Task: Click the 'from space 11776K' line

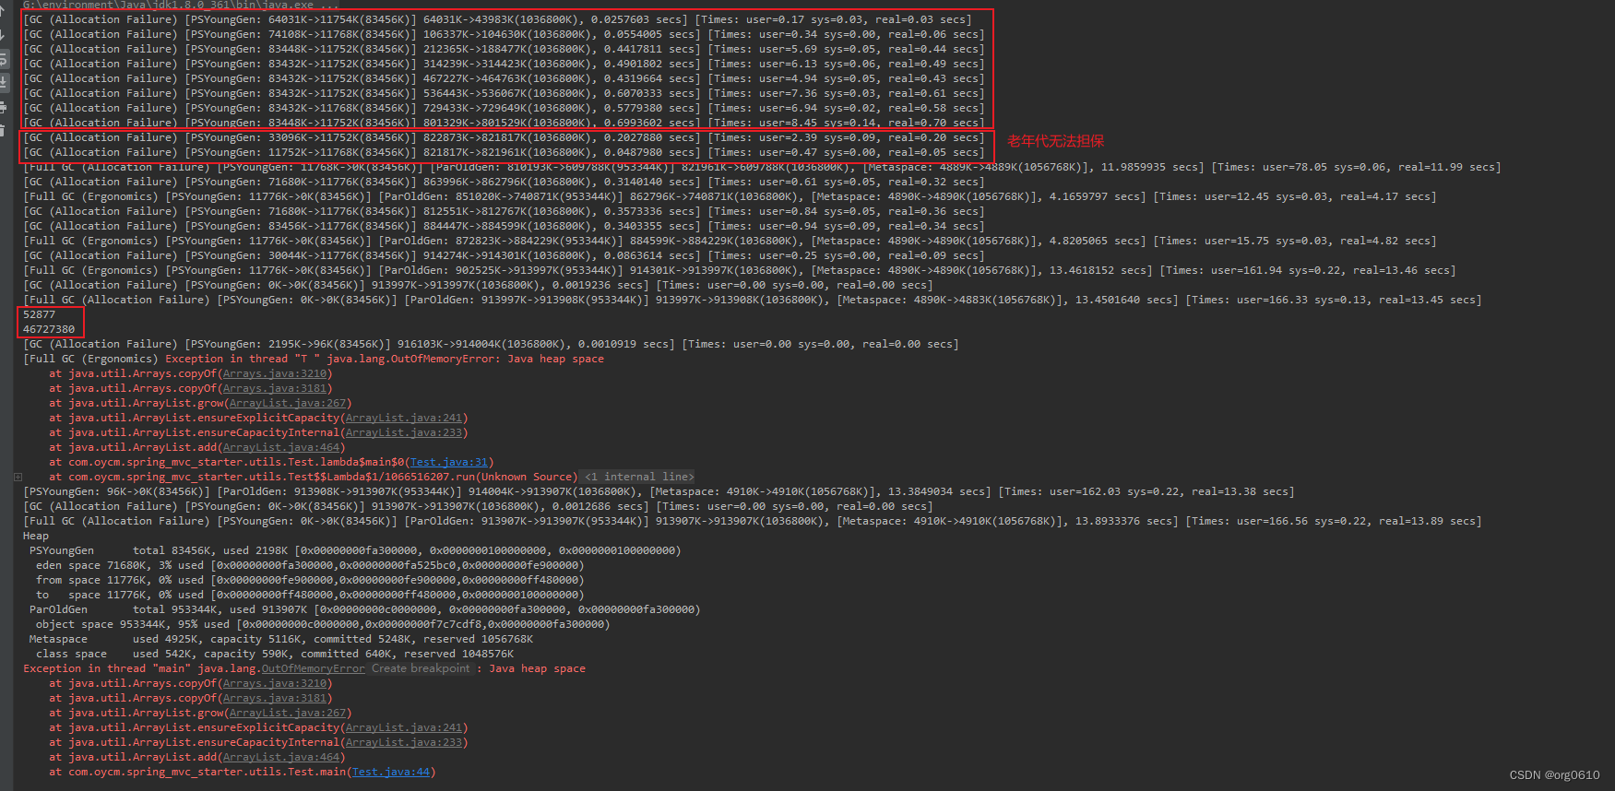Action: [309, 580]
